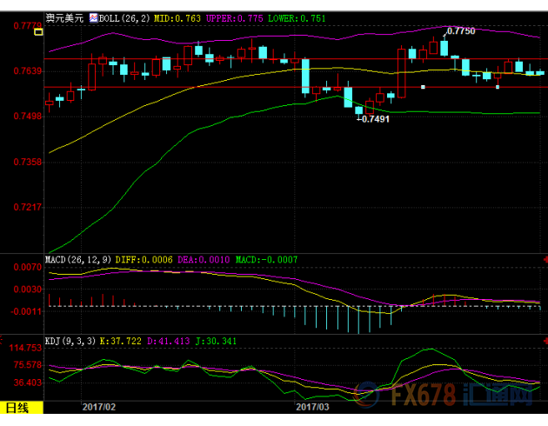
Task: Click the red marker at MACD panel right edge
Action: [x=545, y=259]
